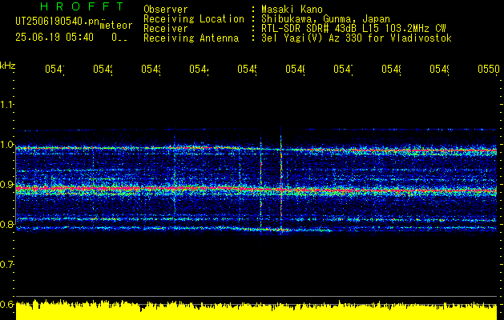The height and width of the screenshot is (320, 504).
Task: Click the 0.7 kHz frequency label
Action: [x=7, y=264]
